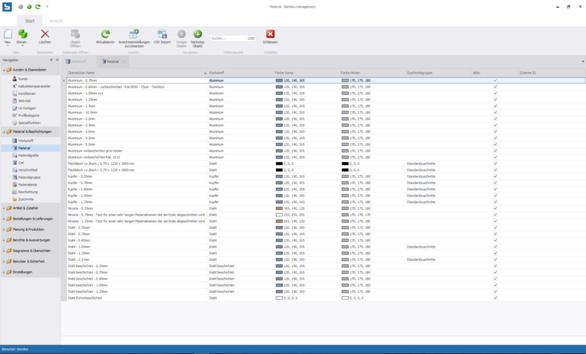Viewport: 586px width, 354px height.
Task: Uncheck Aktiv for Kupfer - 0.55mm row
Action: coord(496,176)
